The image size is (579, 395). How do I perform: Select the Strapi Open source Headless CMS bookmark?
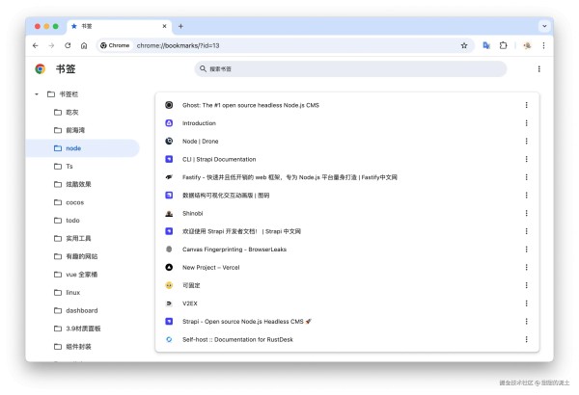(347, 322)
